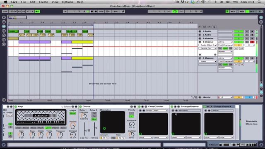Open the Master output routing dropdown
Image resolution: width=265 pixels, height=149 pixels.
(x=225, y=97)
